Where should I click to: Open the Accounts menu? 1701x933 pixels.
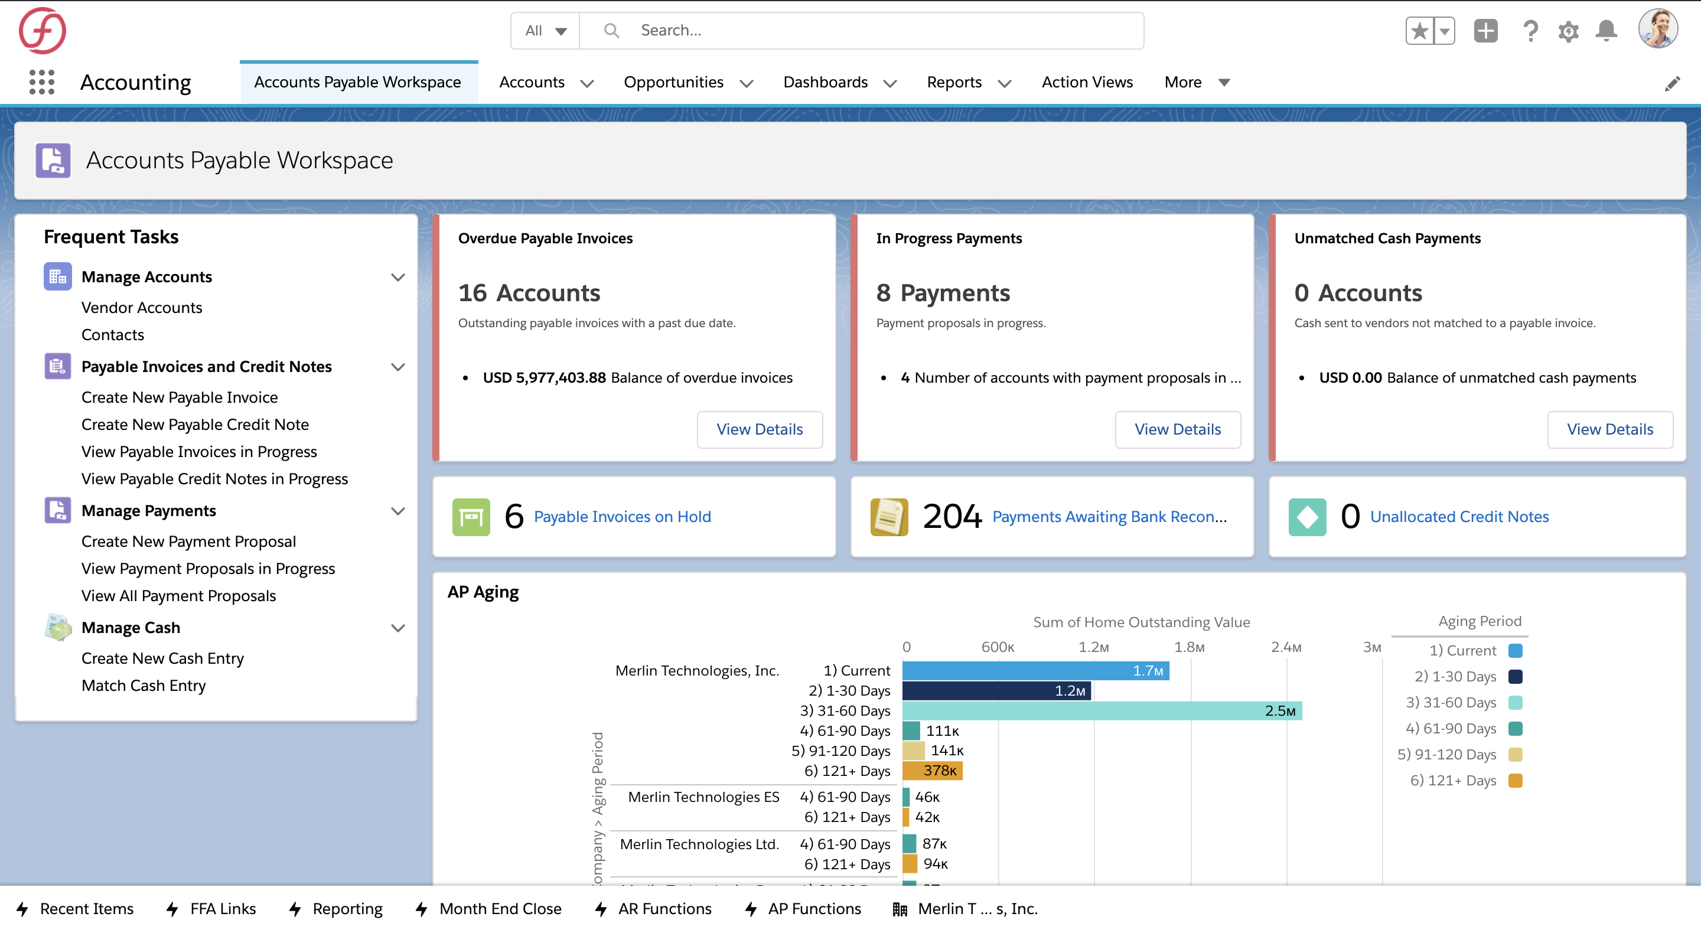547,81
